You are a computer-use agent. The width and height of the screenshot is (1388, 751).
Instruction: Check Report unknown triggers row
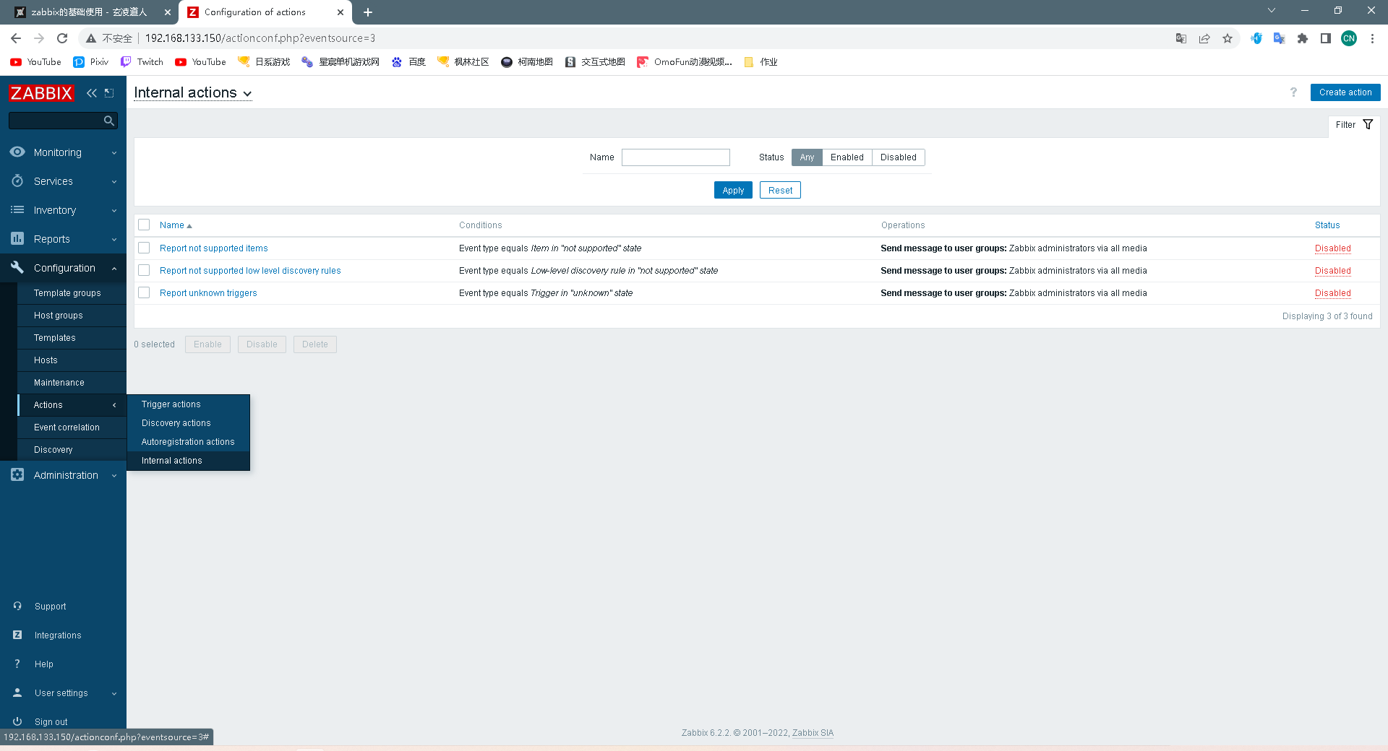[144, 292]
